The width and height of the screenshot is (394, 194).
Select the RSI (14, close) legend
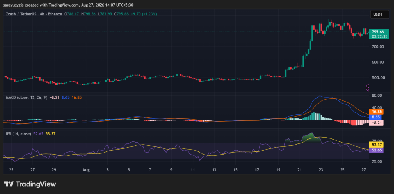pos(18,134)
